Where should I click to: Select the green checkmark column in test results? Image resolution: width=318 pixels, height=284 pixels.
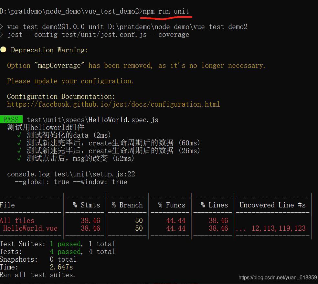click(19, 146)
